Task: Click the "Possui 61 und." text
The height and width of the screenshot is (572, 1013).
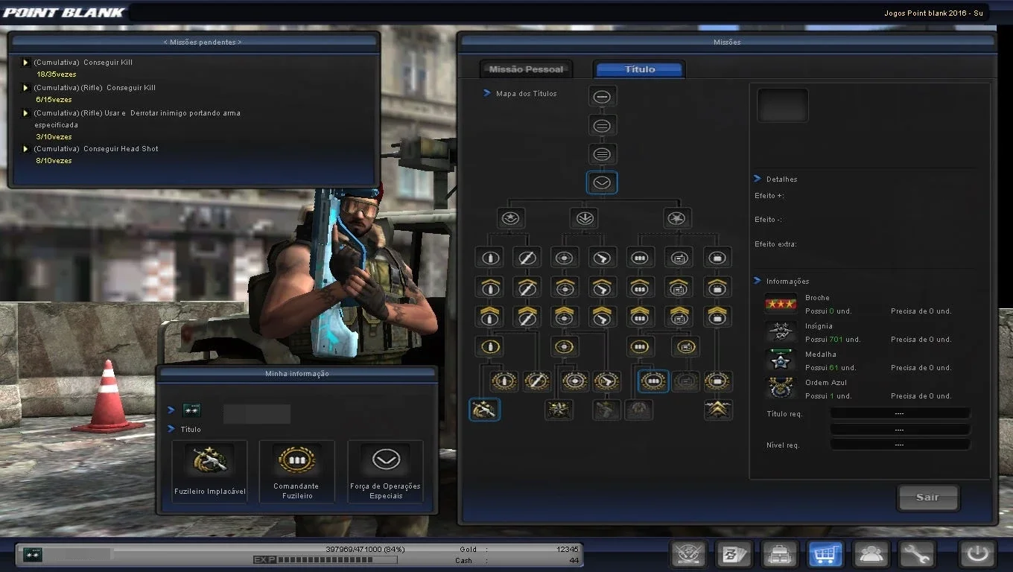Action: coord(831,368)
